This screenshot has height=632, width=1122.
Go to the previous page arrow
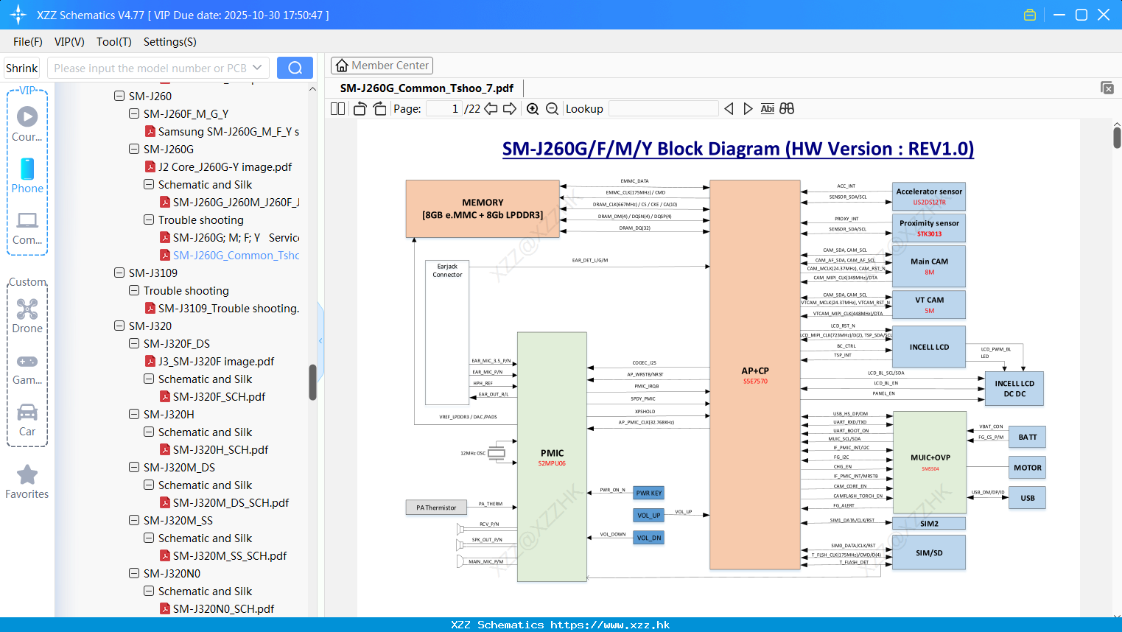click(491, 108)
